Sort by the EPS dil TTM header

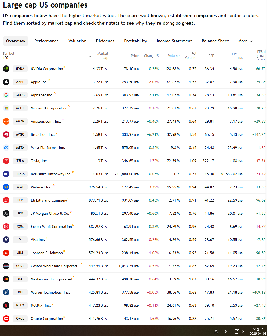[x=237, y=56]
